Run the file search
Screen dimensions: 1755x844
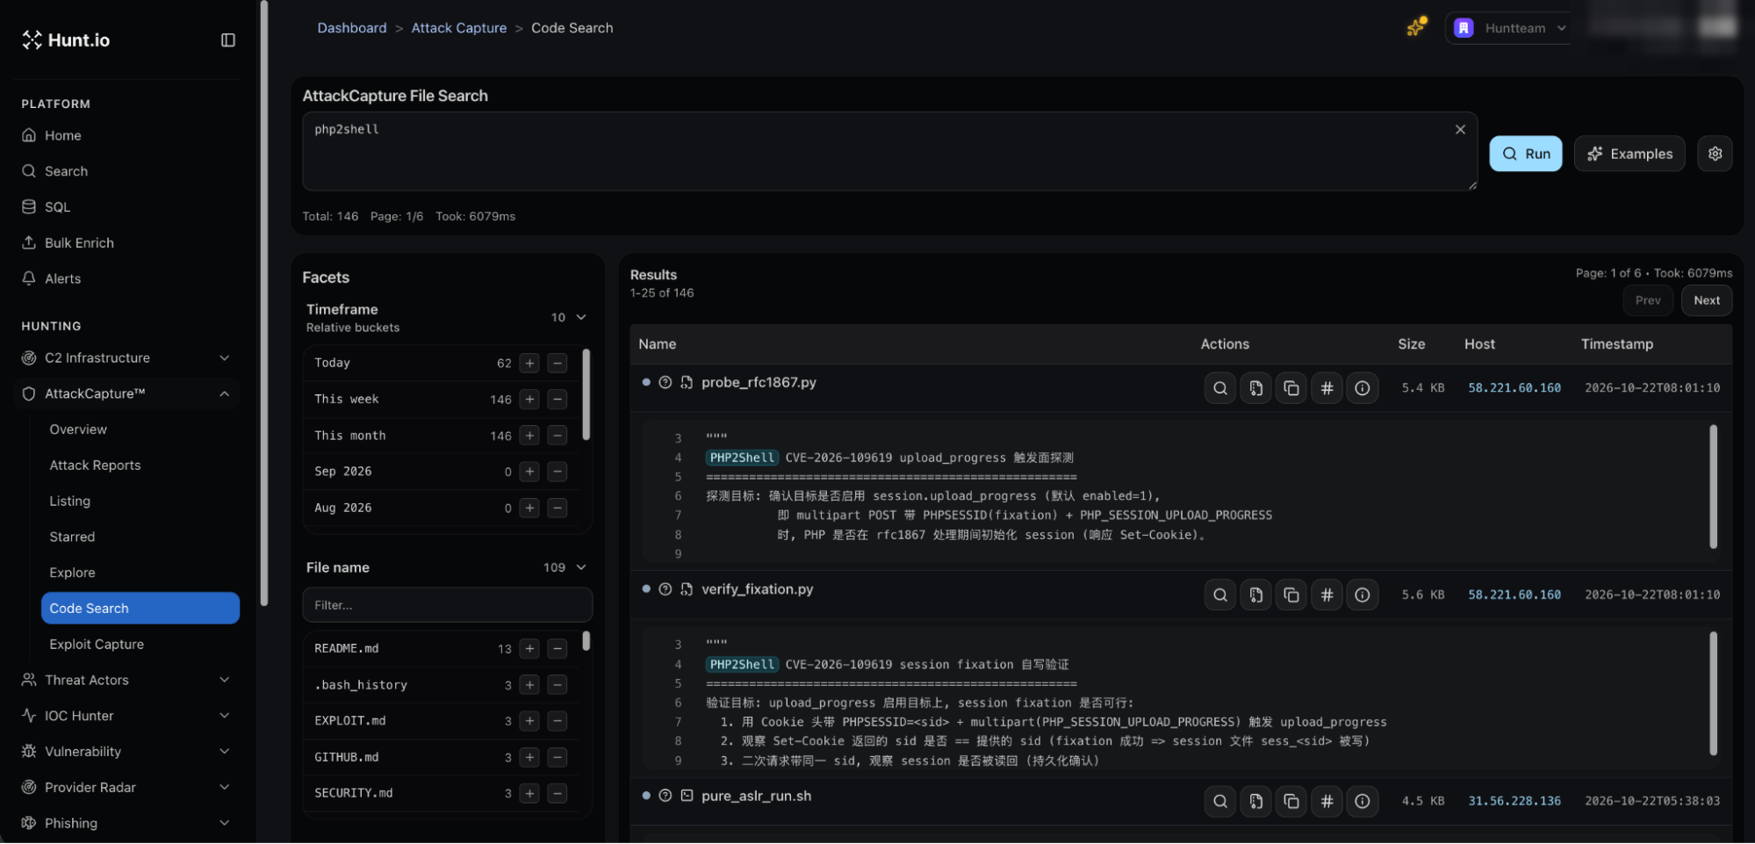(x=1525, y=154)
